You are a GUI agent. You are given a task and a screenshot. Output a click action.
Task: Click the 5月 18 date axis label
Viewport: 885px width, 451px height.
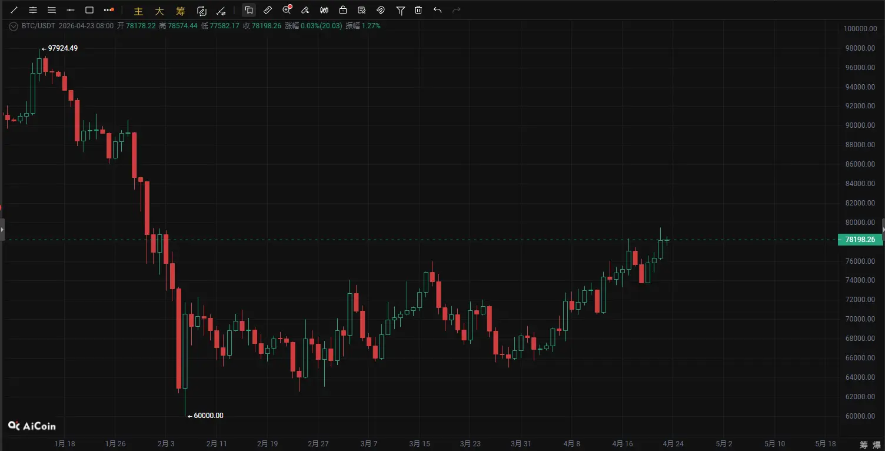(826, 444)
